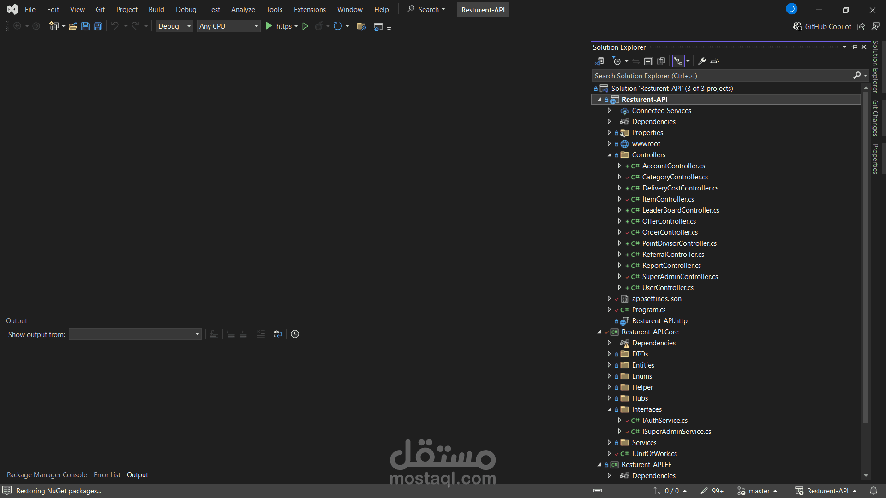Click the Start Without Debugging icon
This screenshot has width=886, height=498.
305,26
